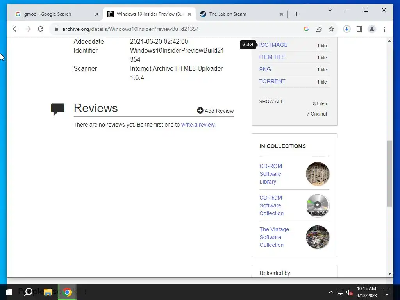Click the 8 Files count text
The height and width of the screenshot is (300, 400).
click(320, 104)
